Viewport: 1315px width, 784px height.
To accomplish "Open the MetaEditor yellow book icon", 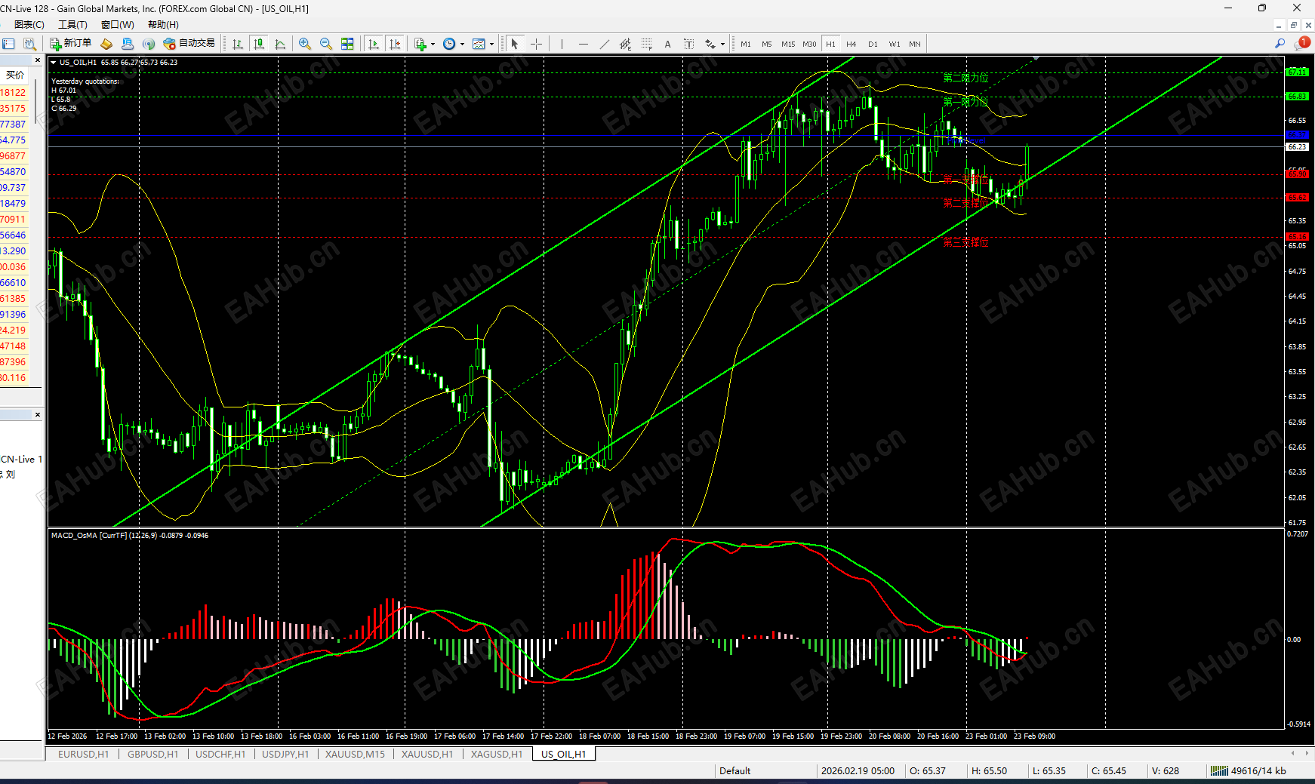I will [106, 44].
